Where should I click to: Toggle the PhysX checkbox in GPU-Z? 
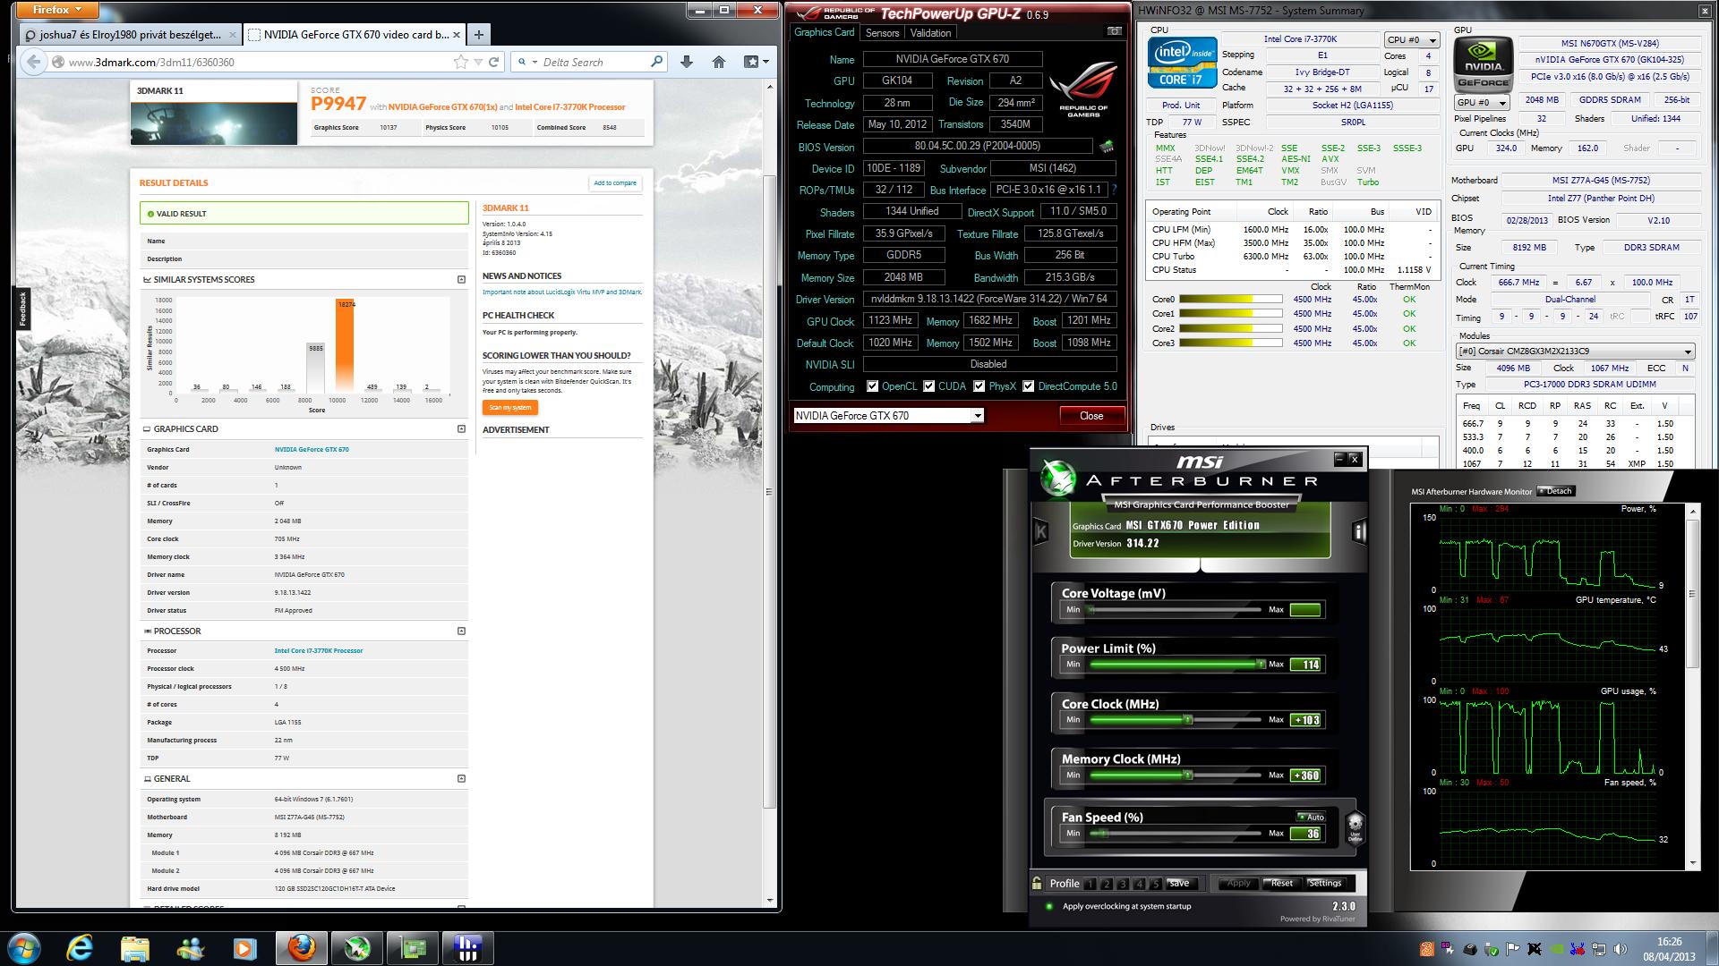click(x=979, y=386)
